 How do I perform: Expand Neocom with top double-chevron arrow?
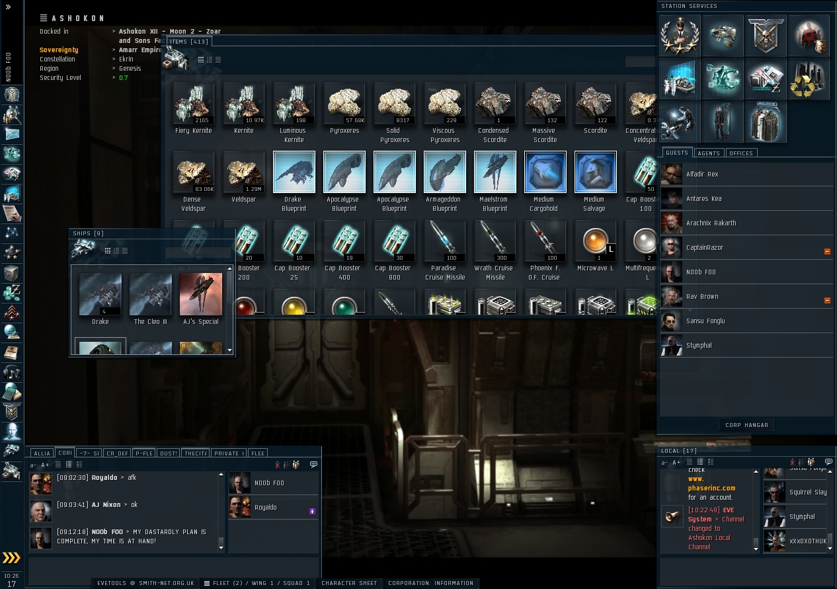[x=8, y=7]
